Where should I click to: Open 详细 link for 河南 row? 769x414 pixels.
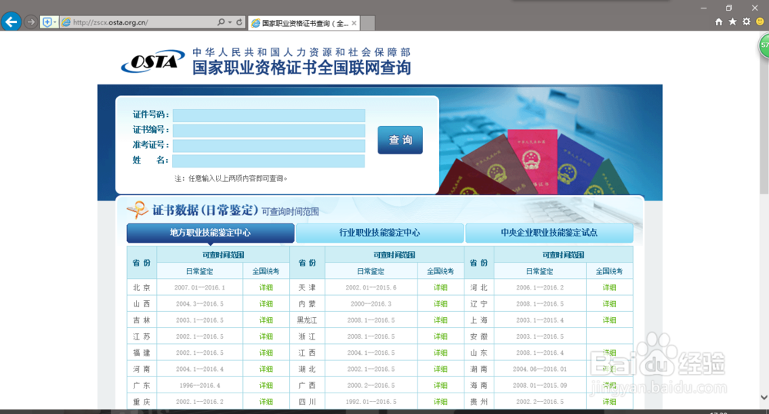pos(266,369)
